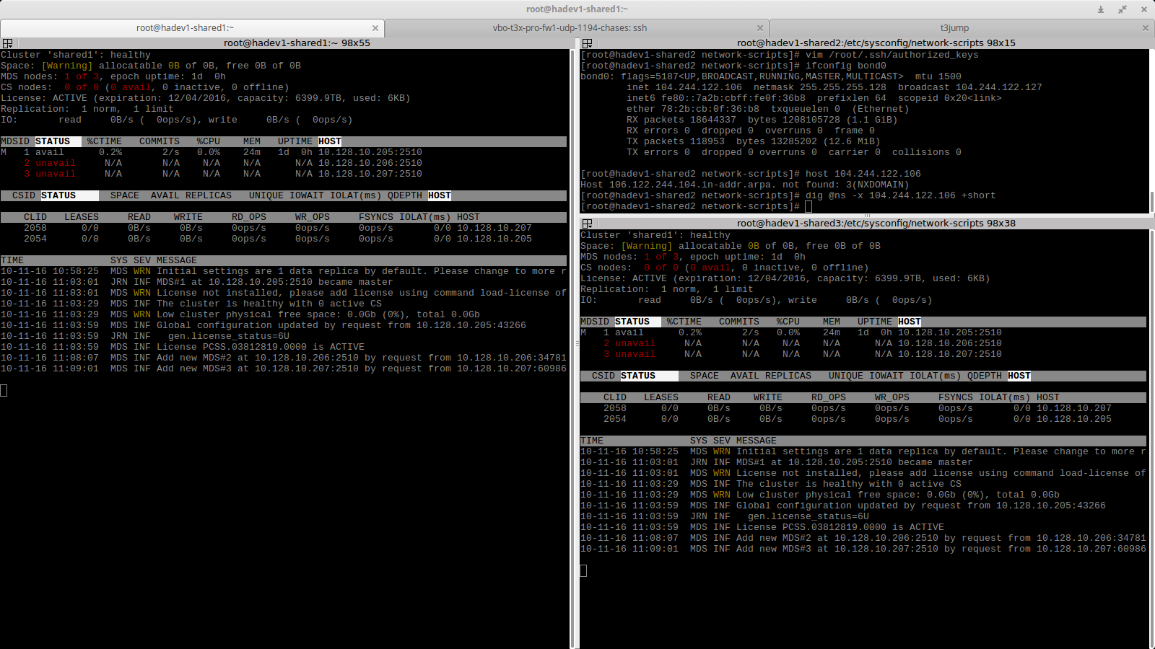Restore the window using the unmaximize arrows icon
The width and height of the screenshot is (1155, 649).
[1123, 9]
